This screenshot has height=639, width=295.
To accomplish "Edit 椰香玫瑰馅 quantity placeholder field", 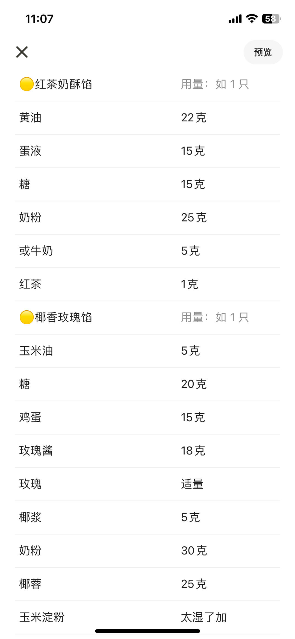I will 215,317.
